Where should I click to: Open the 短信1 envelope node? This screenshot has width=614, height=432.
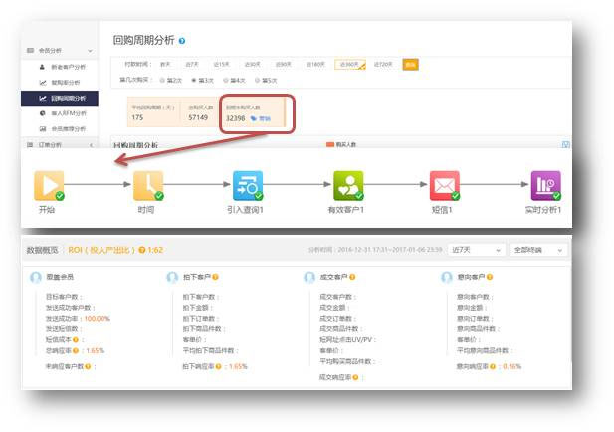(444, 186)
